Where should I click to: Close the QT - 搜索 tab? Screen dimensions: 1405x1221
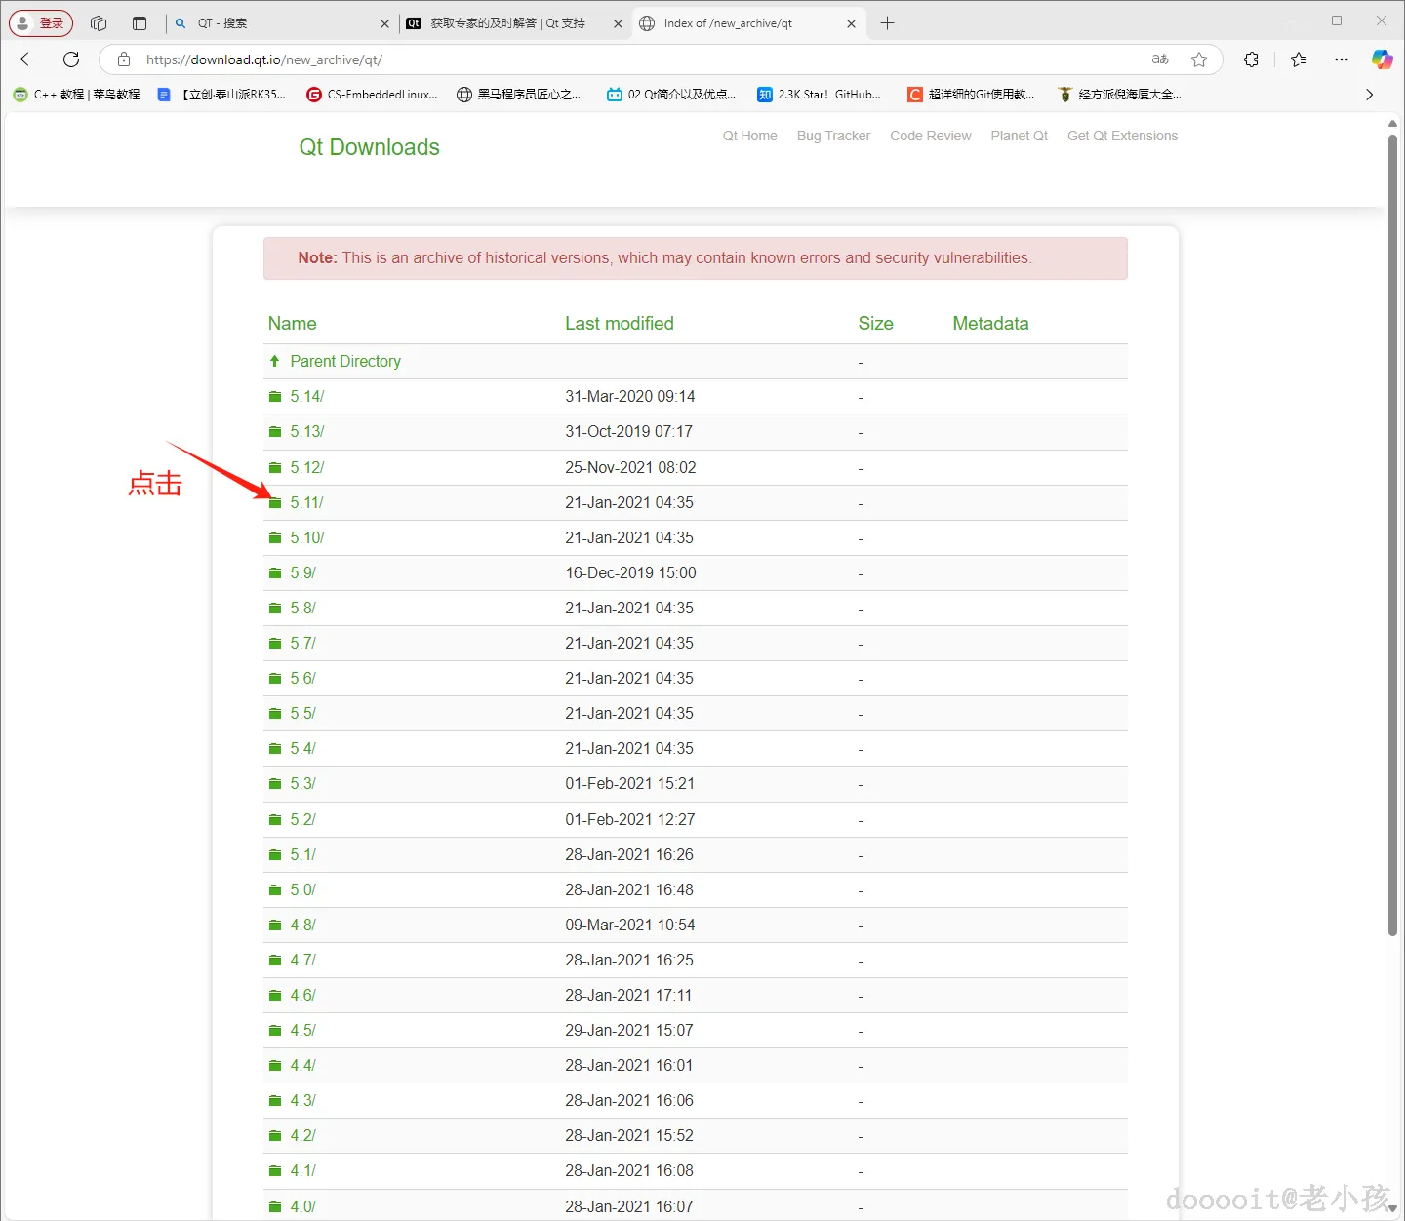coord(384,23)
